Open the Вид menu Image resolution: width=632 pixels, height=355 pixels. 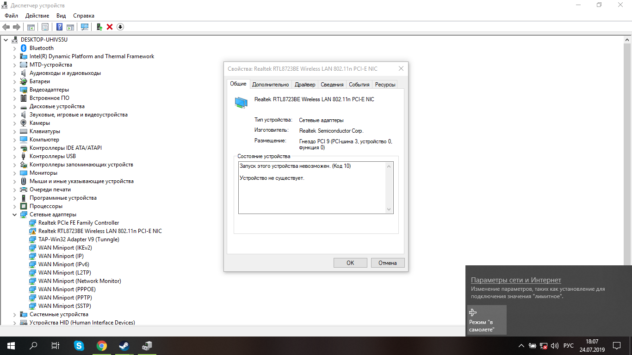[x=61, y=16]
